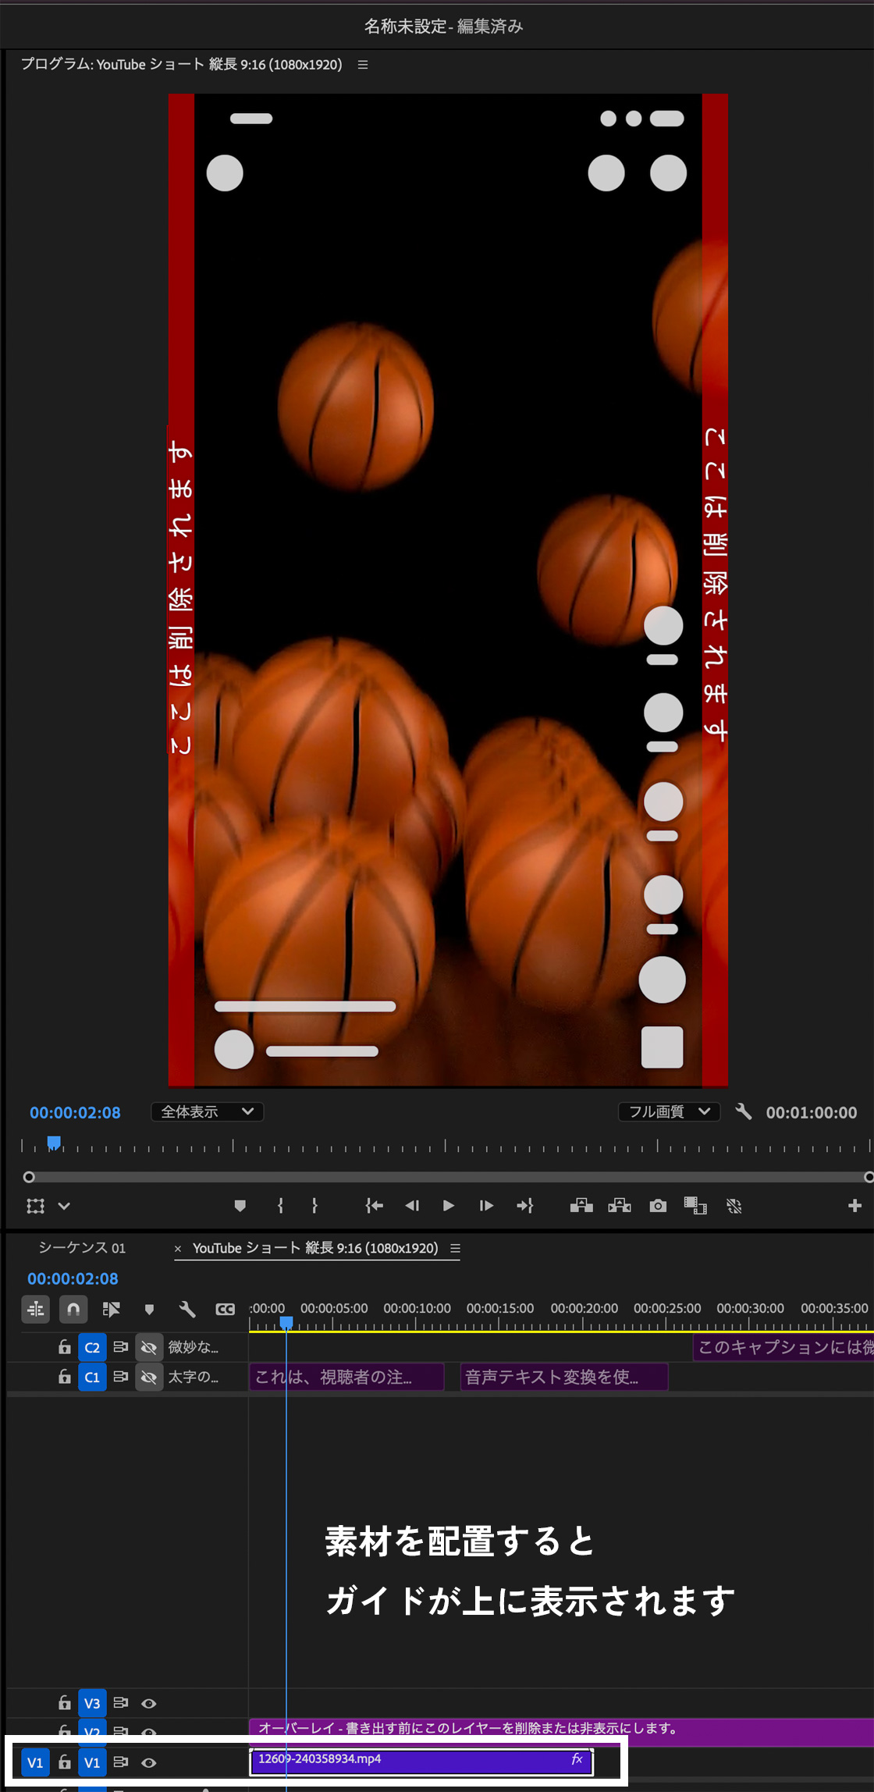The width and height of the screenshot is (874, 1792).
Task: Select the YouTube ショート sequence tab
Action: pos(315,1248)
